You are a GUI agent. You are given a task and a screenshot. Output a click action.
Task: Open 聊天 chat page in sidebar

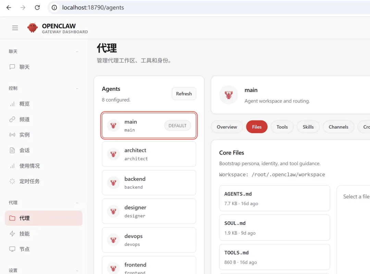pos(44,67)
